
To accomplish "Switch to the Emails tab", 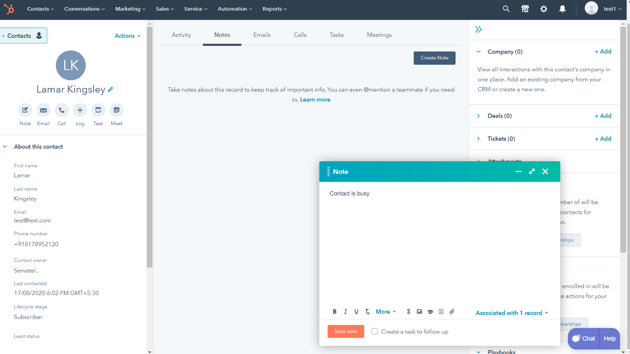I will tap(262, 35).
